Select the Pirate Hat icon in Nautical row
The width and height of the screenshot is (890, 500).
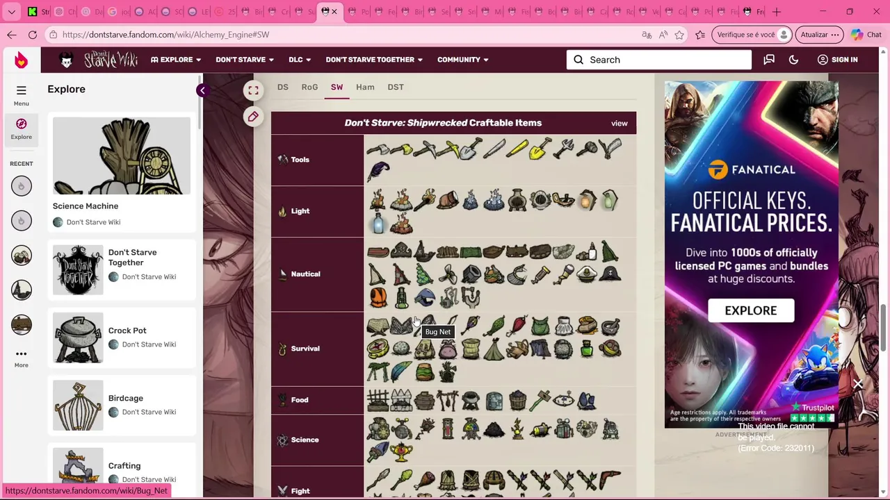[x=610, y=274]
